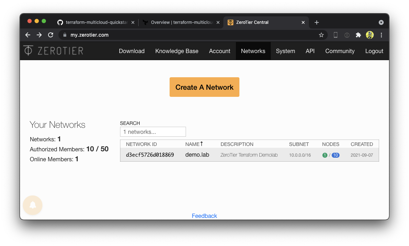Go to the Account page
The width and height of the screenshot is (409, 246).
point(219,51)
